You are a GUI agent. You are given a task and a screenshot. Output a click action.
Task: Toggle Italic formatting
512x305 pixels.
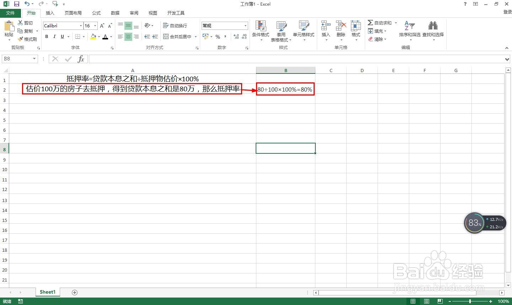pyautogui.click(x=54, y=37)
